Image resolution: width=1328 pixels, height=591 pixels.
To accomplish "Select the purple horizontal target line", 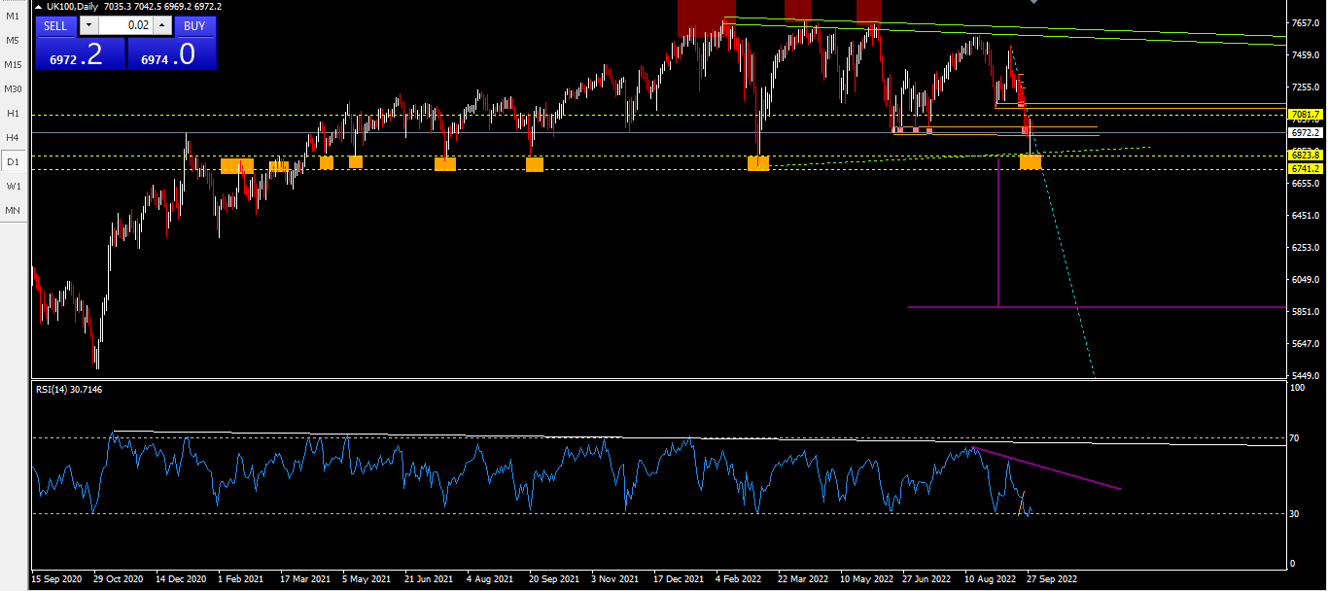I will click(x=1097, y=307).
